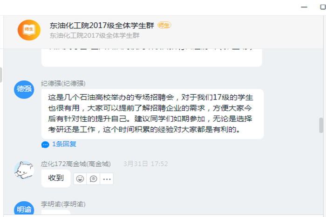Click 德强 blue avatar

(24, 89)
